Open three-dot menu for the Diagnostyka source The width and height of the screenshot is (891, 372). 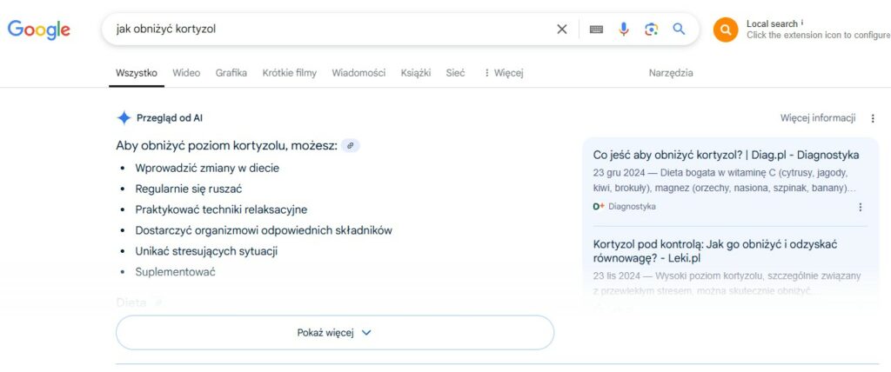coord(861,207)
